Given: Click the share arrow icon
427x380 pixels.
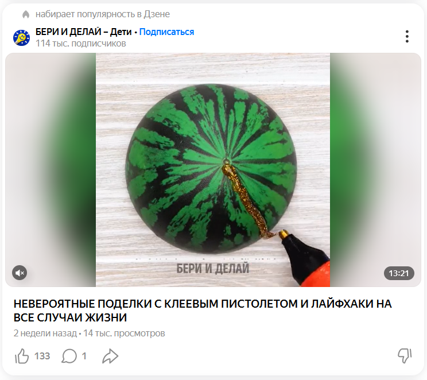Looking at the screenshot, I should (110, 356).
